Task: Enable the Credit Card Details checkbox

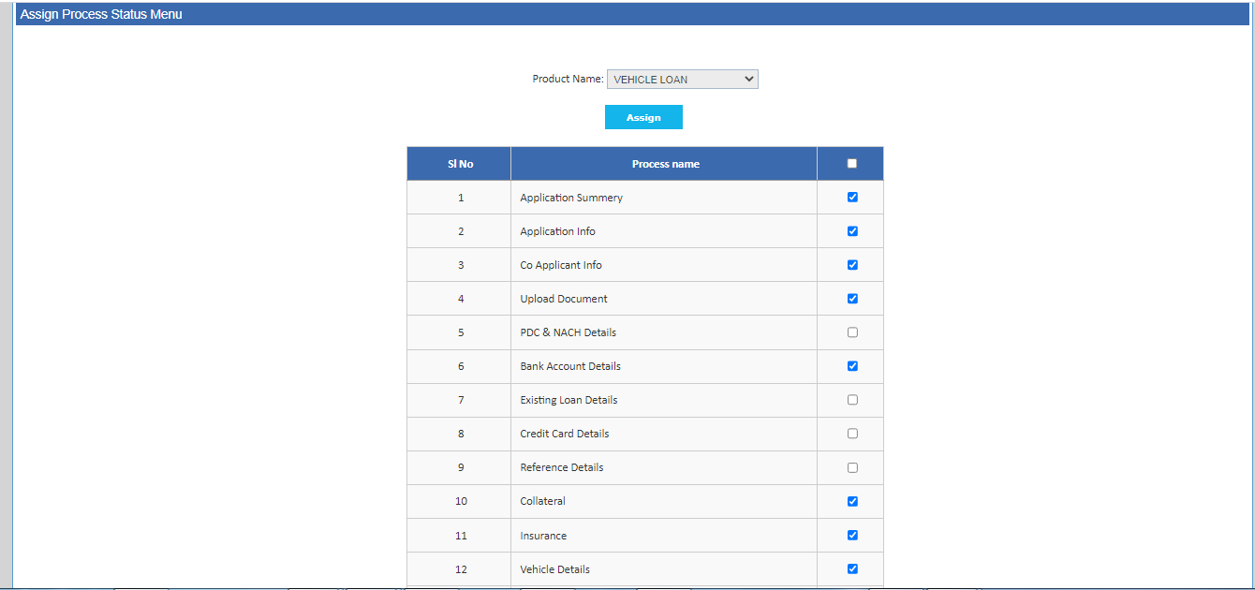Action: [x=851, y=434]
